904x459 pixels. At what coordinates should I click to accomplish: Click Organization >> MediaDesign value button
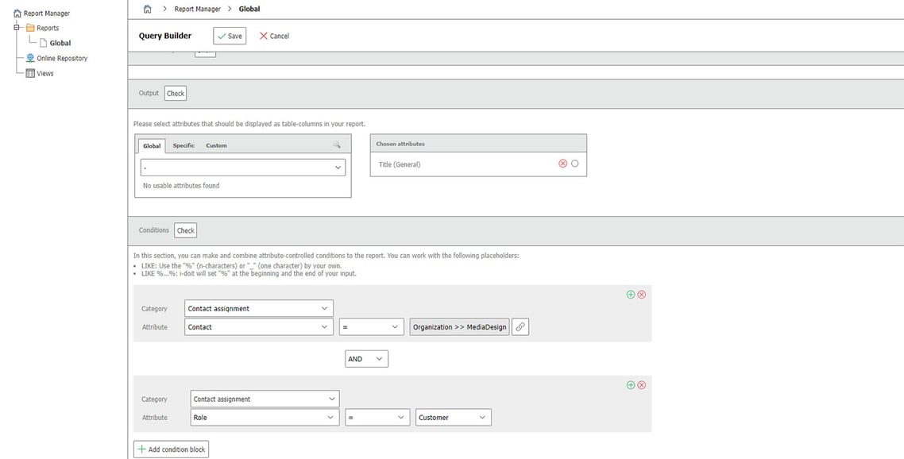click(459, 327)
